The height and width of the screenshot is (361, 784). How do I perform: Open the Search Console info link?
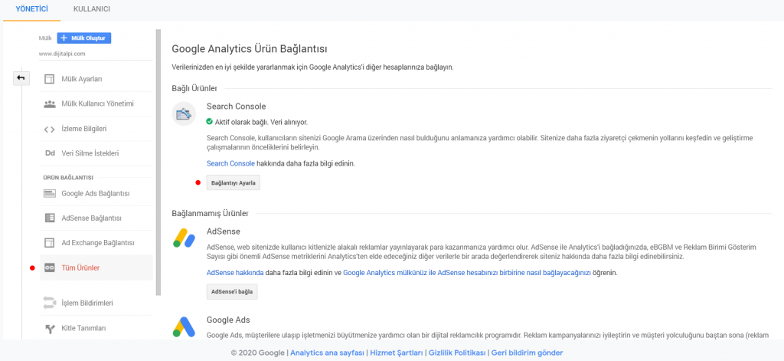pyautogui.click(x=231, y=164)
